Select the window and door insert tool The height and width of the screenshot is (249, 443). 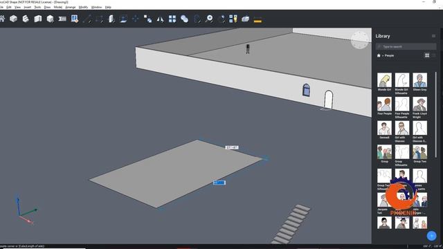[x=75, y=19]
